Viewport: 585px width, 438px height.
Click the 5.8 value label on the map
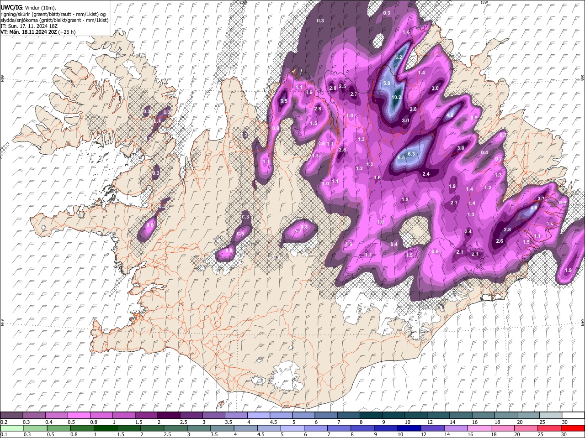point(387,83)
